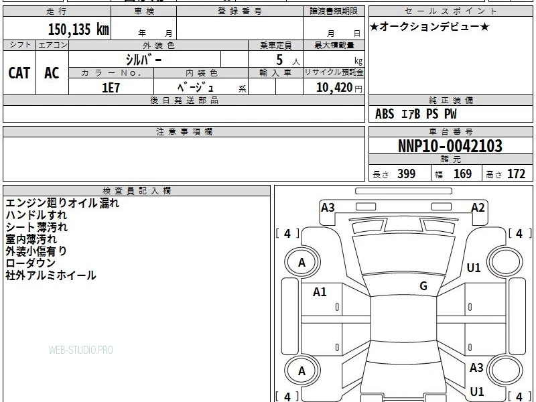Image resolution: width=536 pixels, height=402 pixels.
Task: Select the 諸元 header
Action: pos(451,159)
